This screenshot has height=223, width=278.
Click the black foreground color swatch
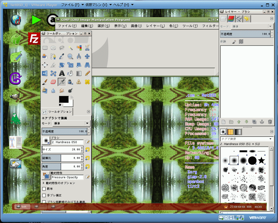64,100
